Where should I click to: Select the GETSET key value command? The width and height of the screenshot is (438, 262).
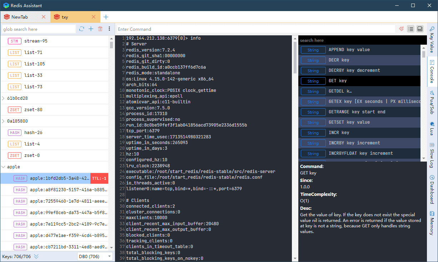pyautogui.click(x=349, y=122)
